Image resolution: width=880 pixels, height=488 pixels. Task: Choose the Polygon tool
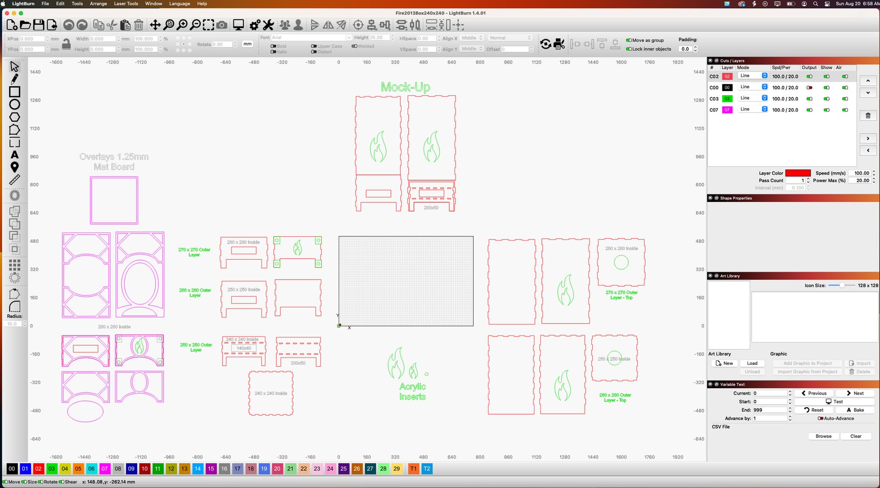pyautogui.click(x=14, y=117)
